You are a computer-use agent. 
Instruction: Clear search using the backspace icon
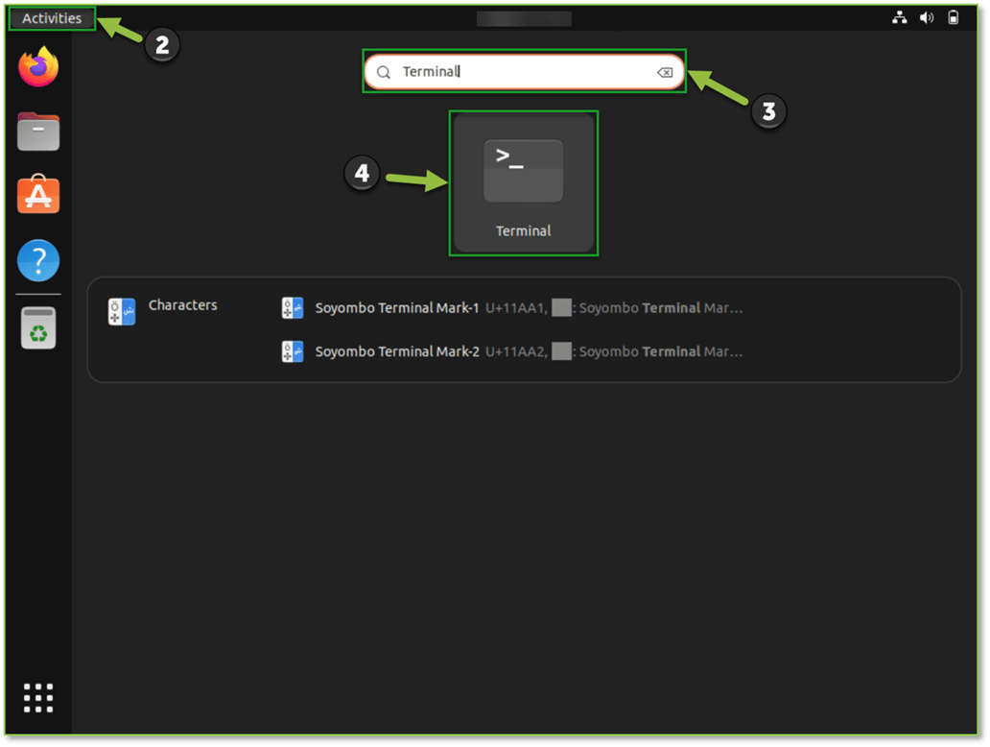coord(665,71)
